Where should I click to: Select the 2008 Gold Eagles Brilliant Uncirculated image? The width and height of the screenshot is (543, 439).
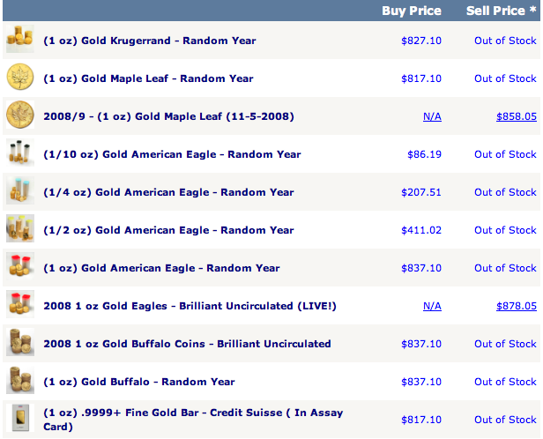pyautogui.click(x=20, y=304)
